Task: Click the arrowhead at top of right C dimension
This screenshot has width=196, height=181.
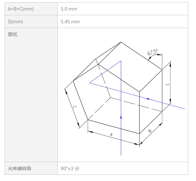Action: point(170,64)
